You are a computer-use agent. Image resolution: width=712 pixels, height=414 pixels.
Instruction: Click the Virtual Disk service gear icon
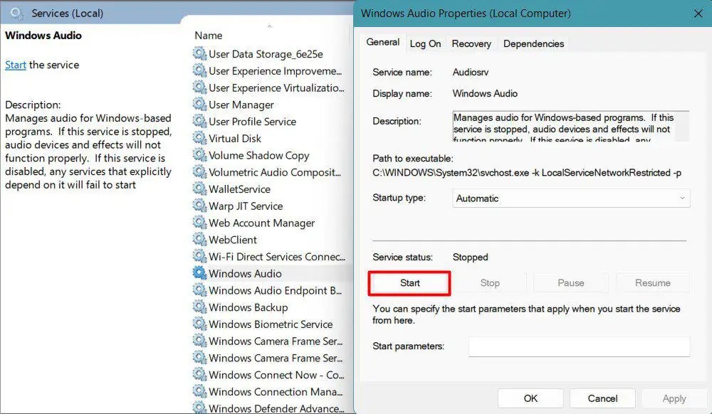click(x=197, y=138)
